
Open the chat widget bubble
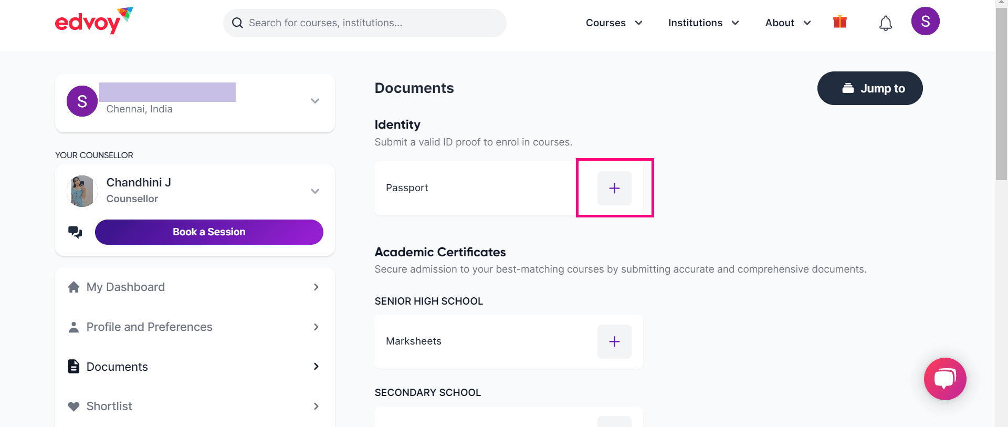pos(945,379)
